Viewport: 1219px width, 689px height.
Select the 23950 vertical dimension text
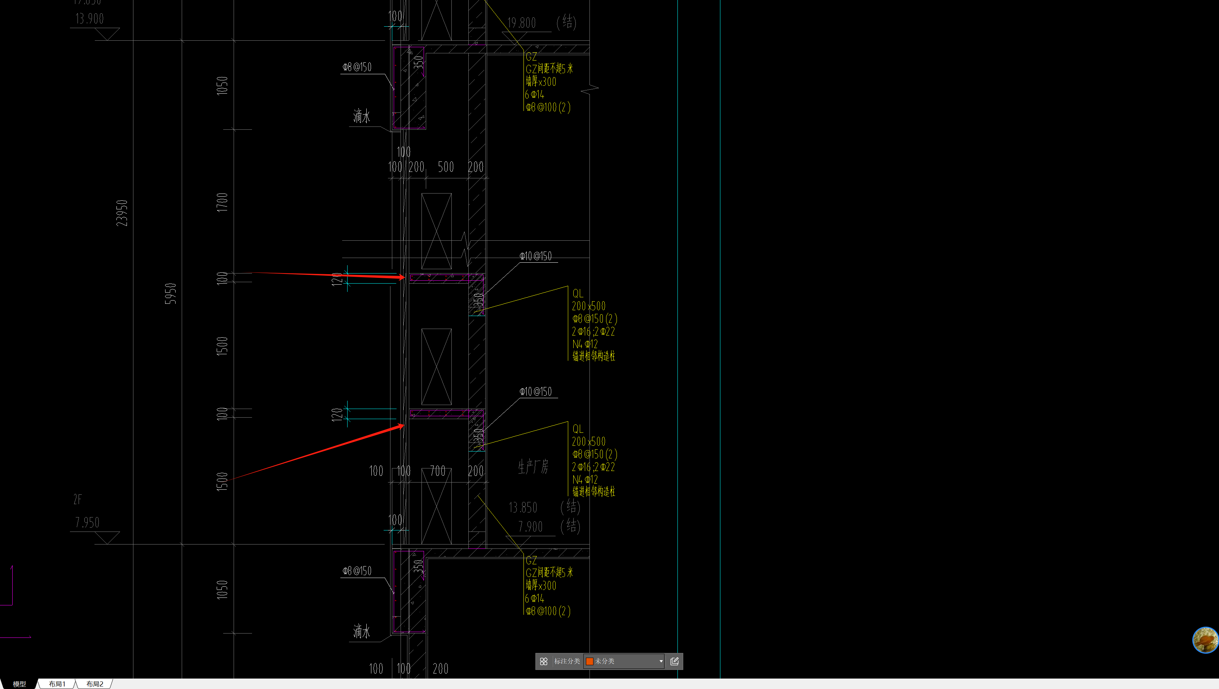[x=122, y=213]
